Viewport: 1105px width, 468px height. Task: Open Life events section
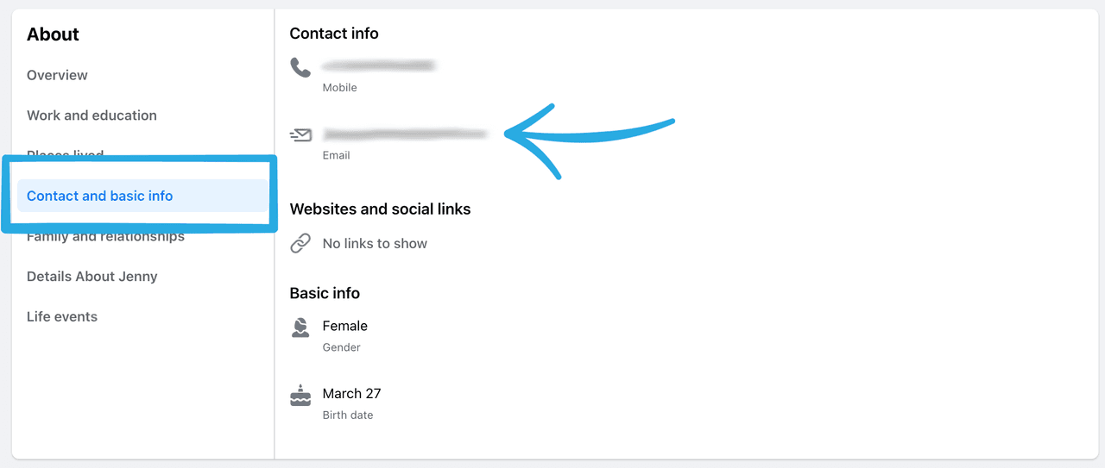tap(62, 317)
